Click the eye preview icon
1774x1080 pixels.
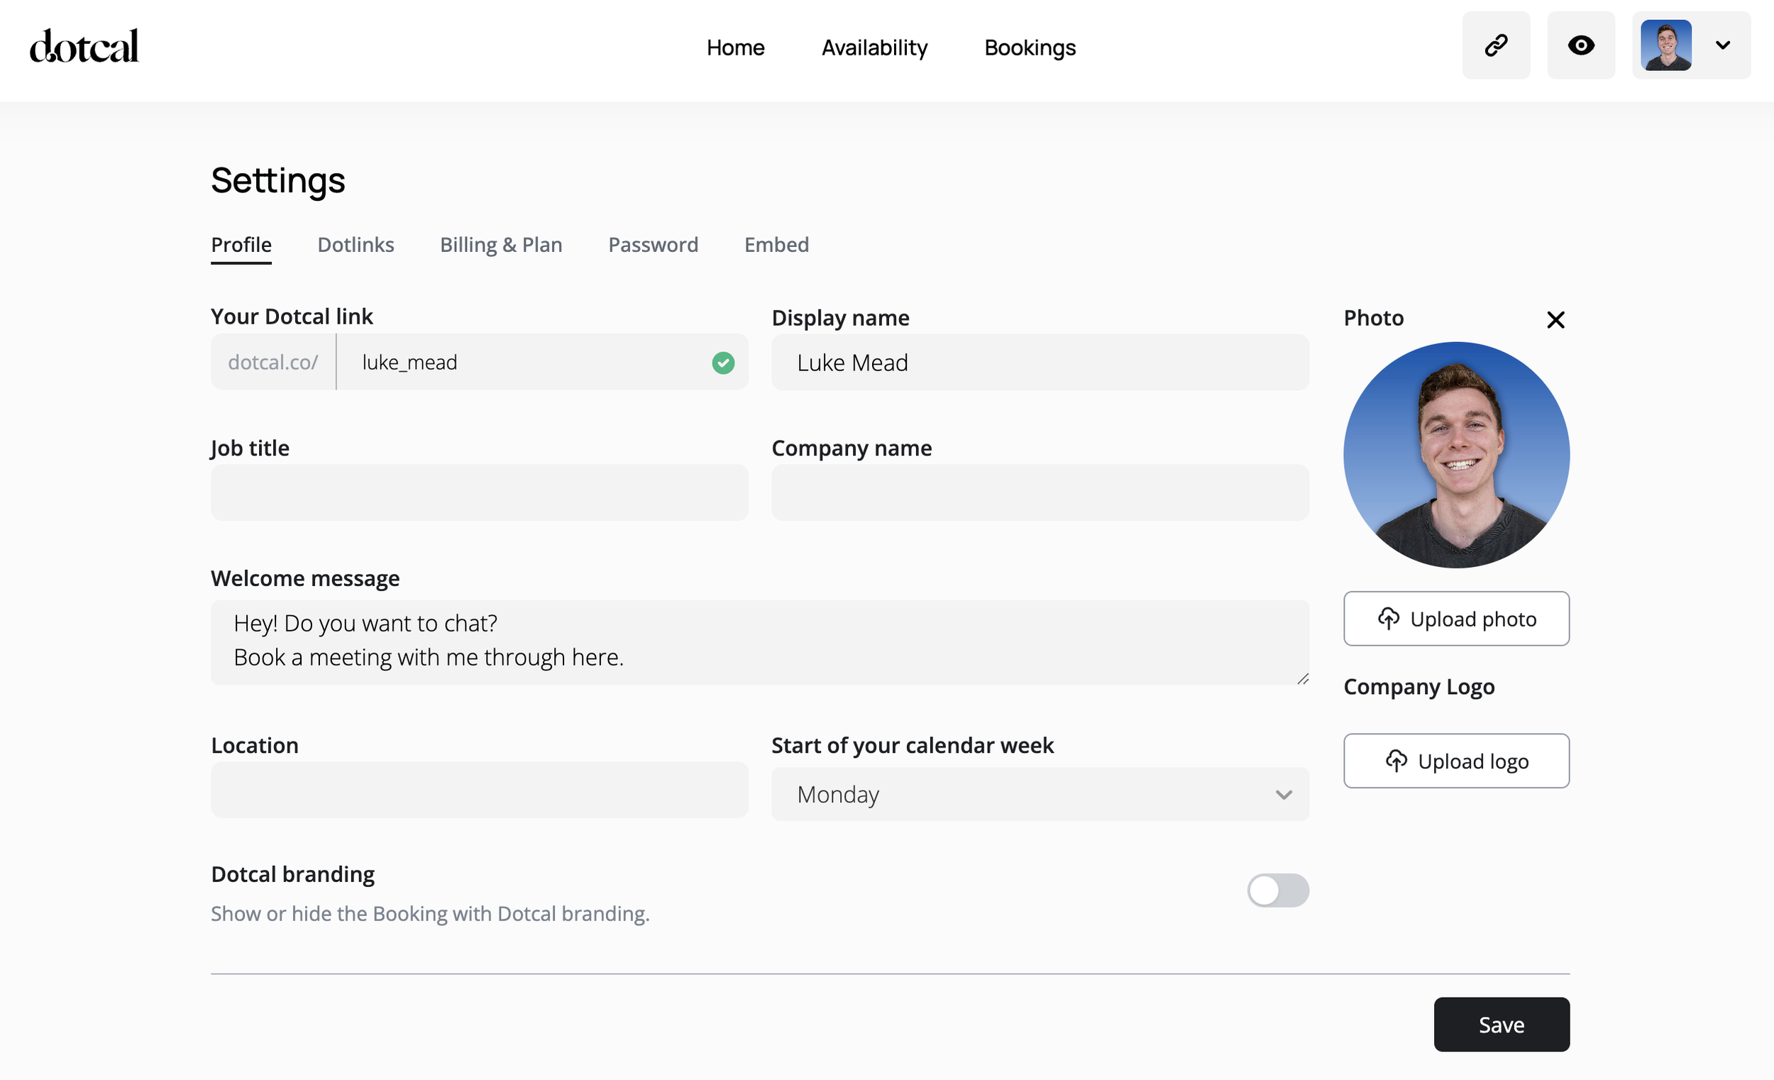pyautogui.click(x=1580, y=45)
